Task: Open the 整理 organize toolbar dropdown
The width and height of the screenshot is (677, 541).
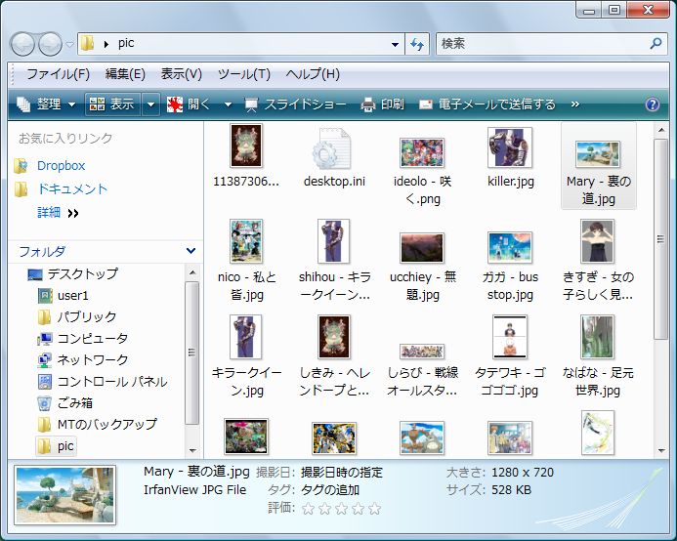Action: coord(45,104)
